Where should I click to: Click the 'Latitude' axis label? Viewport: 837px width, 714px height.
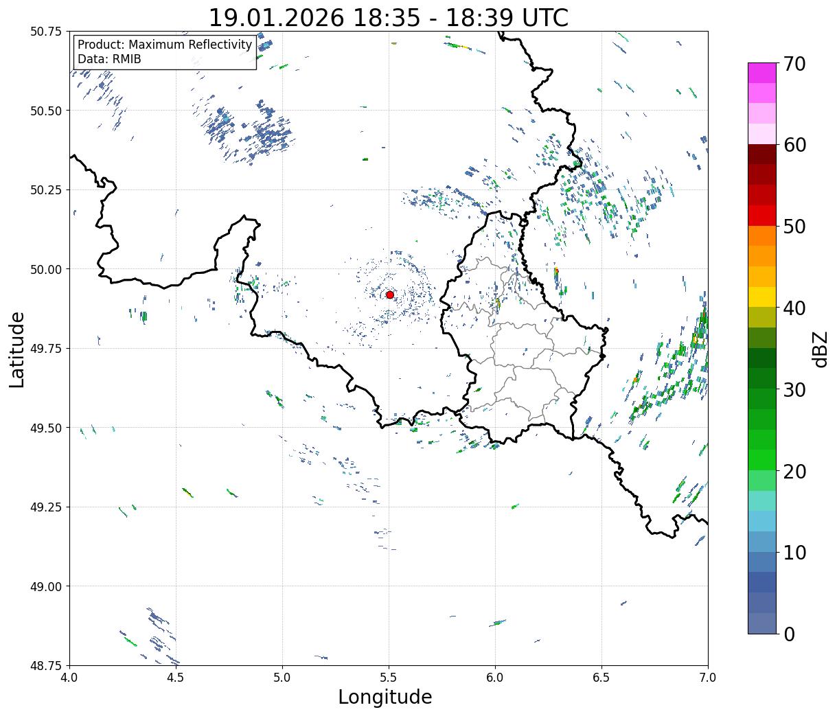pos(17,349)
